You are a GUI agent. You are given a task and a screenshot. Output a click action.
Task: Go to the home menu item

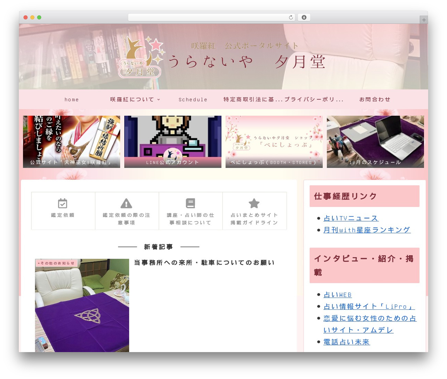point(72,100)
